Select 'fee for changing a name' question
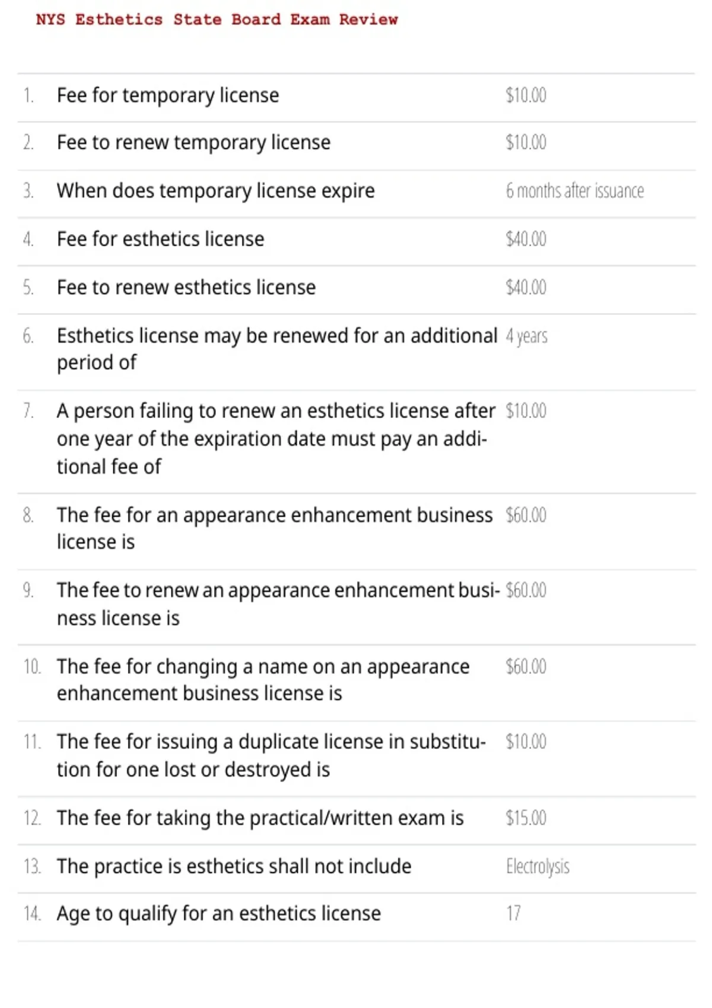 pyautogui.click(x=263, y=680)
